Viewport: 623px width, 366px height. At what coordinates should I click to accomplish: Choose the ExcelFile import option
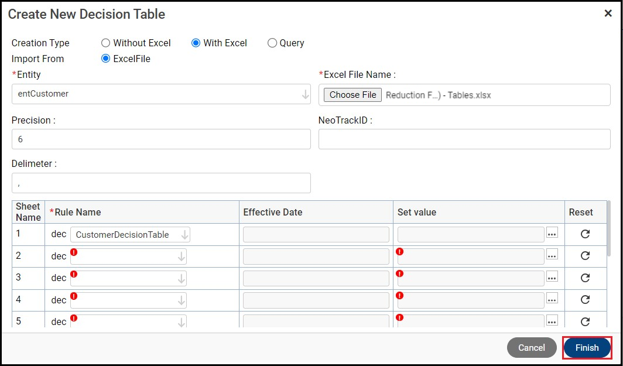tap(106, 59)
